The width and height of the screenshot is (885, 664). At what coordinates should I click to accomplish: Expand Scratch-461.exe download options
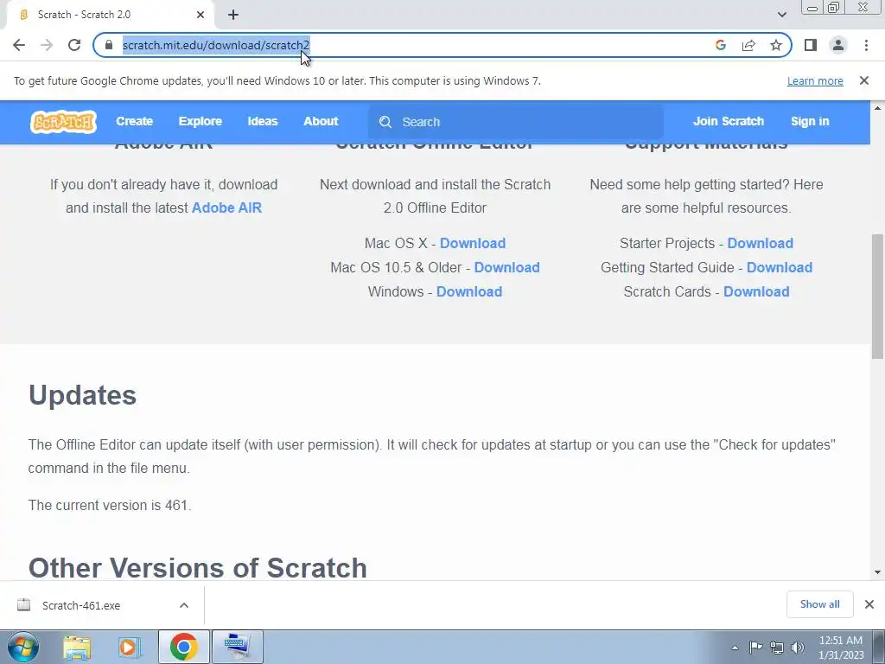pyautogui.click(x=184, y=605)
